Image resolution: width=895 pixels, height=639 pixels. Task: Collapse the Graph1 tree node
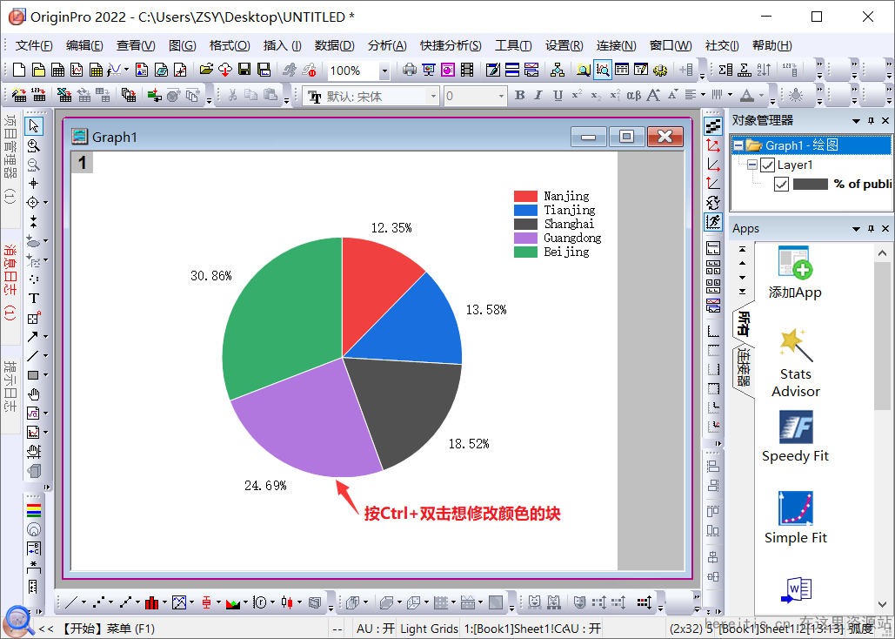738,145
